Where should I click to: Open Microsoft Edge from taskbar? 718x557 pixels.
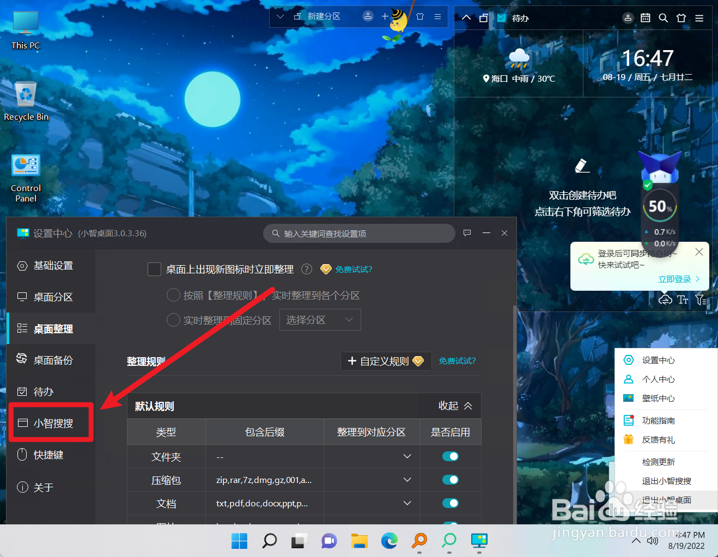coord(390,541)
